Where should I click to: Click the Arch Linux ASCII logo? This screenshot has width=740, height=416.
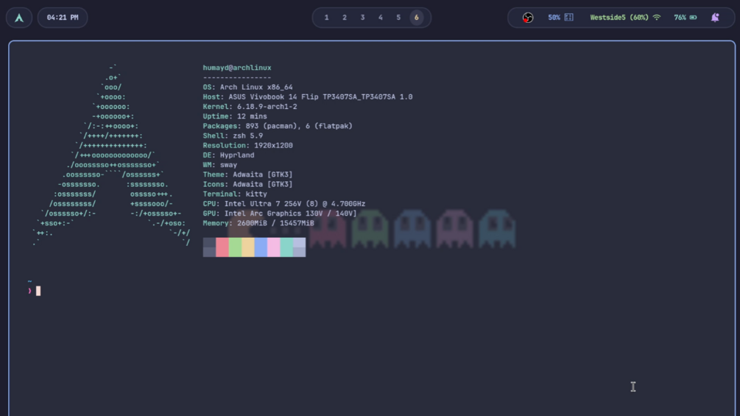pos(111,155)
